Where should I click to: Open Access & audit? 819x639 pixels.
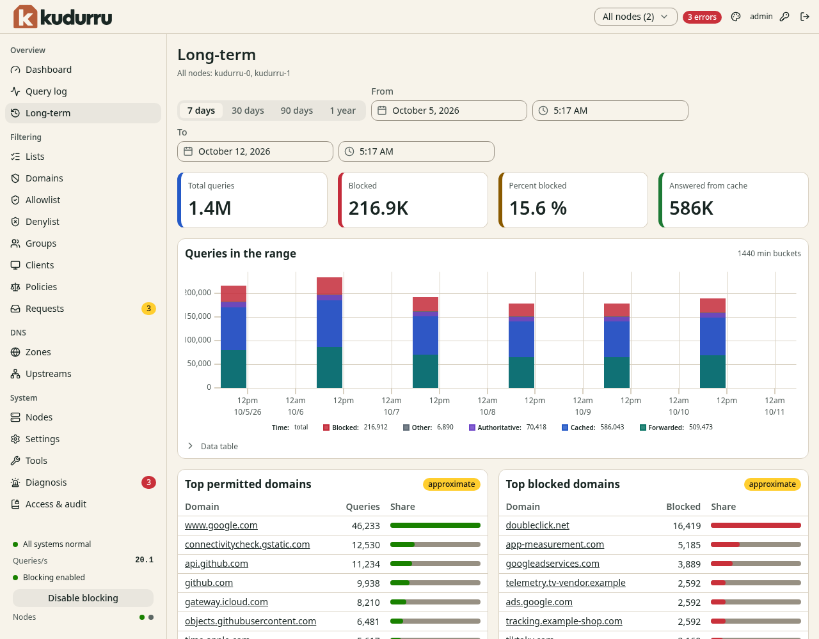83,504
